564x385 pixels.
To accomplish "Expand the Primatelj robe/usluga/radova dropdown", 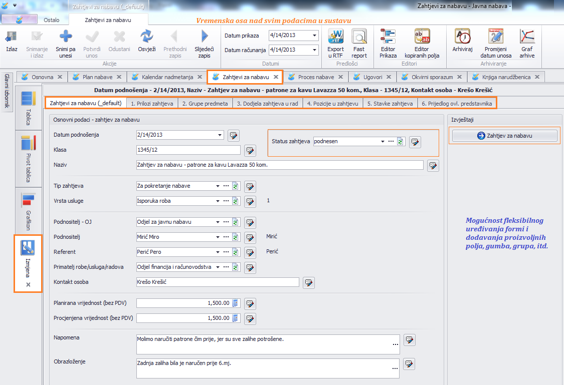I will pyautogui.click(x=218, y=267).
